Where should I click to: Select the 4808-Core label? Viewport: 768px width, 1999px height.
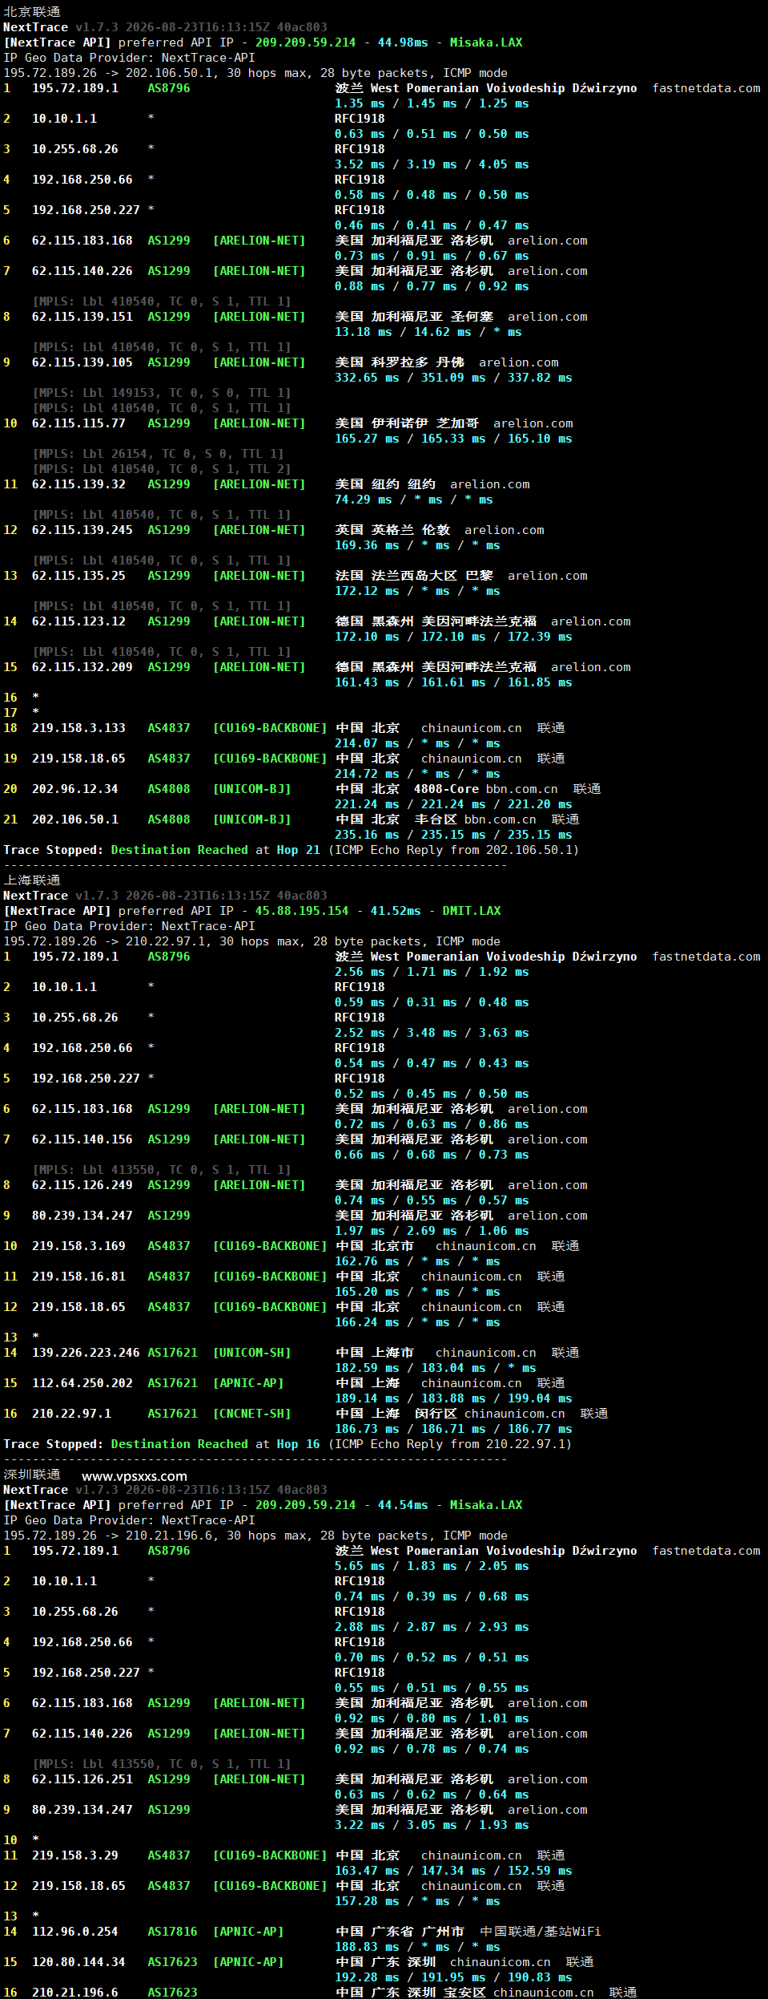point(446,789)
